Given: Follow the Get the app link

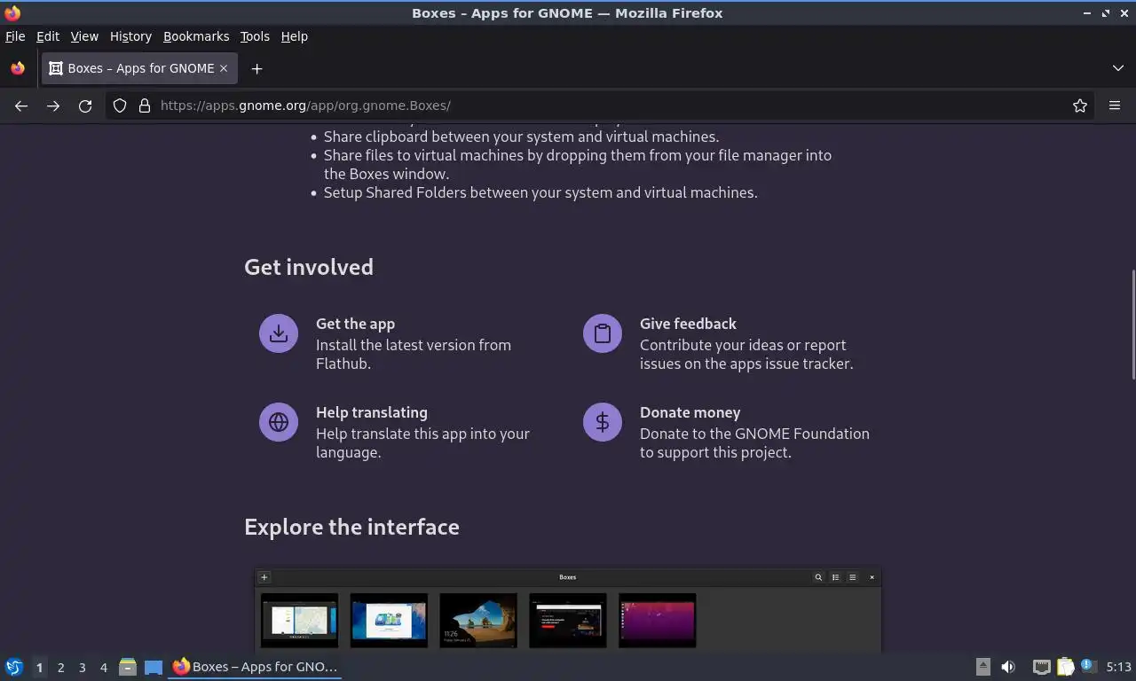Looking at the screenshot, I should point(355,324).
